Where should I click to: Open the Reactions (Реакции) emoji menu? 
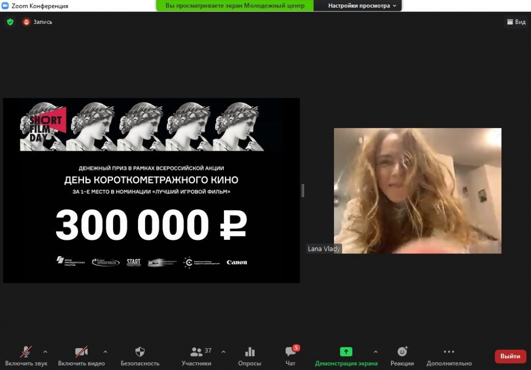(x=402, y=352)
